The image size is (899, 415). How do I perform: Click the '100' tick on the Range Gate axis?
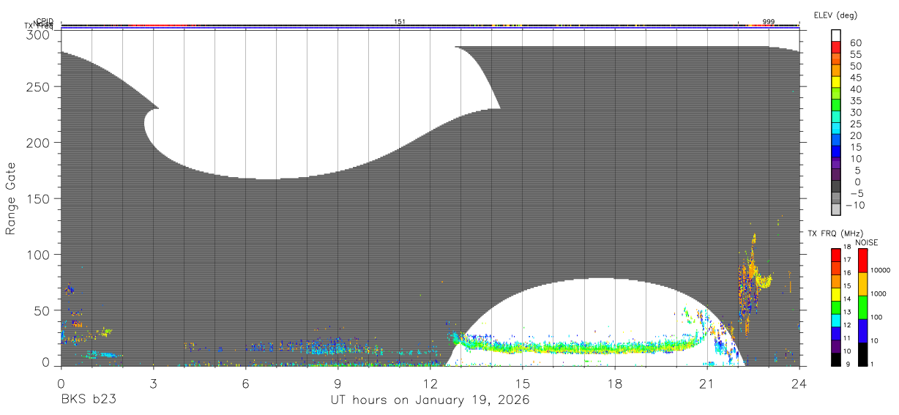tap(38, 255)
